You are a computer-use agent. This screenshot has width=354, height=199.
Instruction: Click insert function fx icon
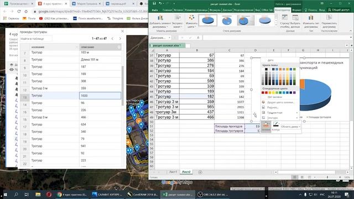click(x=198, y=38)
